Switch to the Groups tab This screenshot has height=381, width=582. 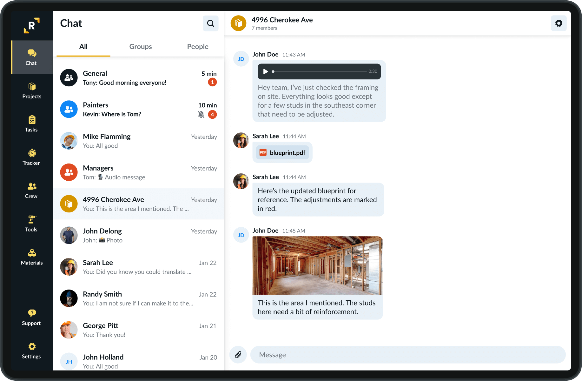(141, 47)
